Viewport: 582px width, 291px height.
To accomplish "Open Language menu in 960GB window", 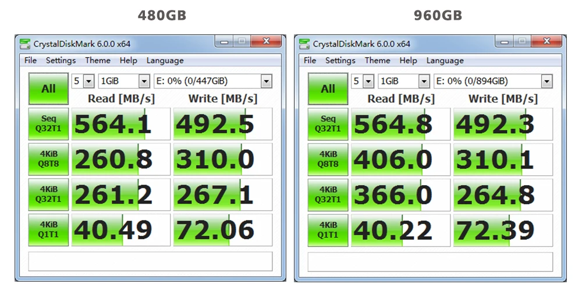I will point(445,61).
